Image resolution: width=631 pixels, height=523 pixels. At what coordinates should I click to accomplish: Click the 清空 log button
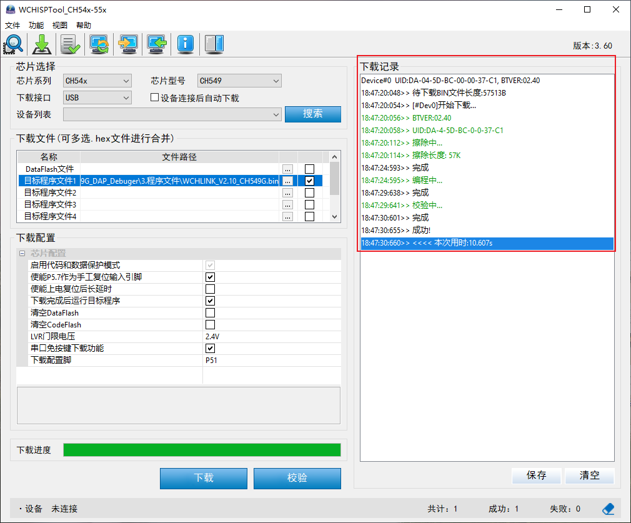tap(590, 476)
